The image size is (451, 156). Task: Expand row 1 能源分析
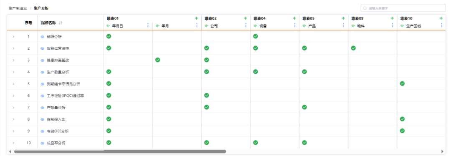(x=13, y=37)
